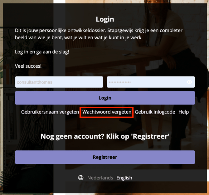Open 'Gebruikersnaam vergeten' link

pyautogui.click(x=50, y=112)
